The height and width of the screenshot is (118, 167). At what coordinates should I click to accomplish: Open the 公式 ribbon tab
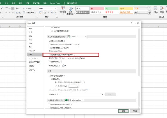(x=7, y=3)
